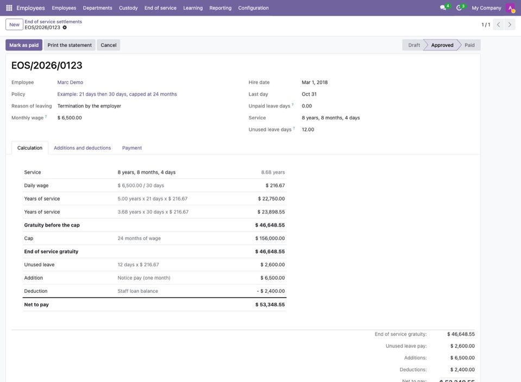This screenshot has height=382, width=521.
Task: Switch to the Additions and deductions tab
Action: (x=83, y=148)
